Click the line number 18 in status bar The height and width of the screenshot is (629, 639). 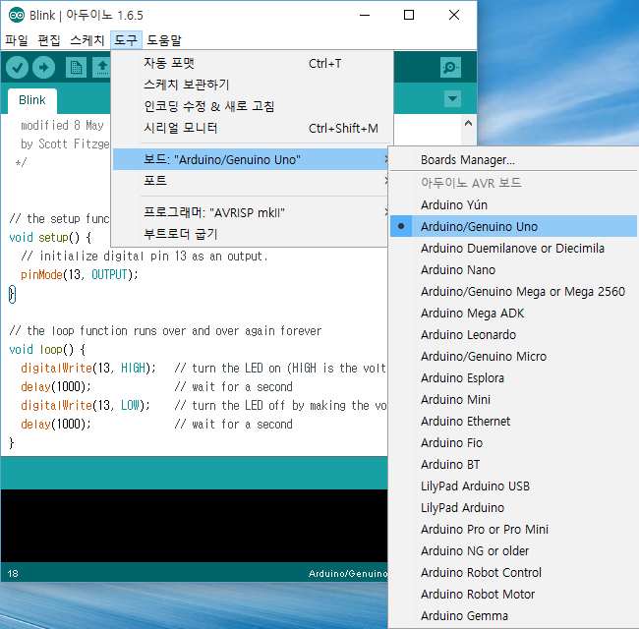pos(13,573)
